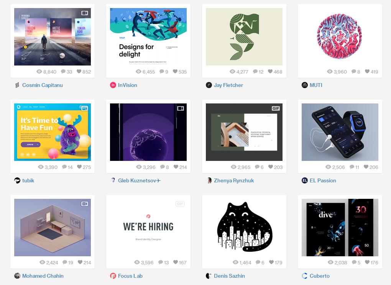Open the dive jellyfish app shot thumbnail

[x=340, y=228]
